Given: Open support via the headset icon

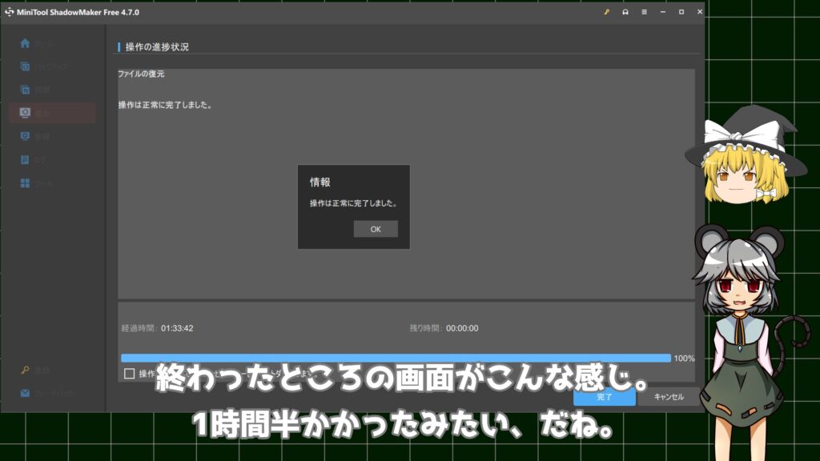Looking at the screenshot, I should coord(625,12).
